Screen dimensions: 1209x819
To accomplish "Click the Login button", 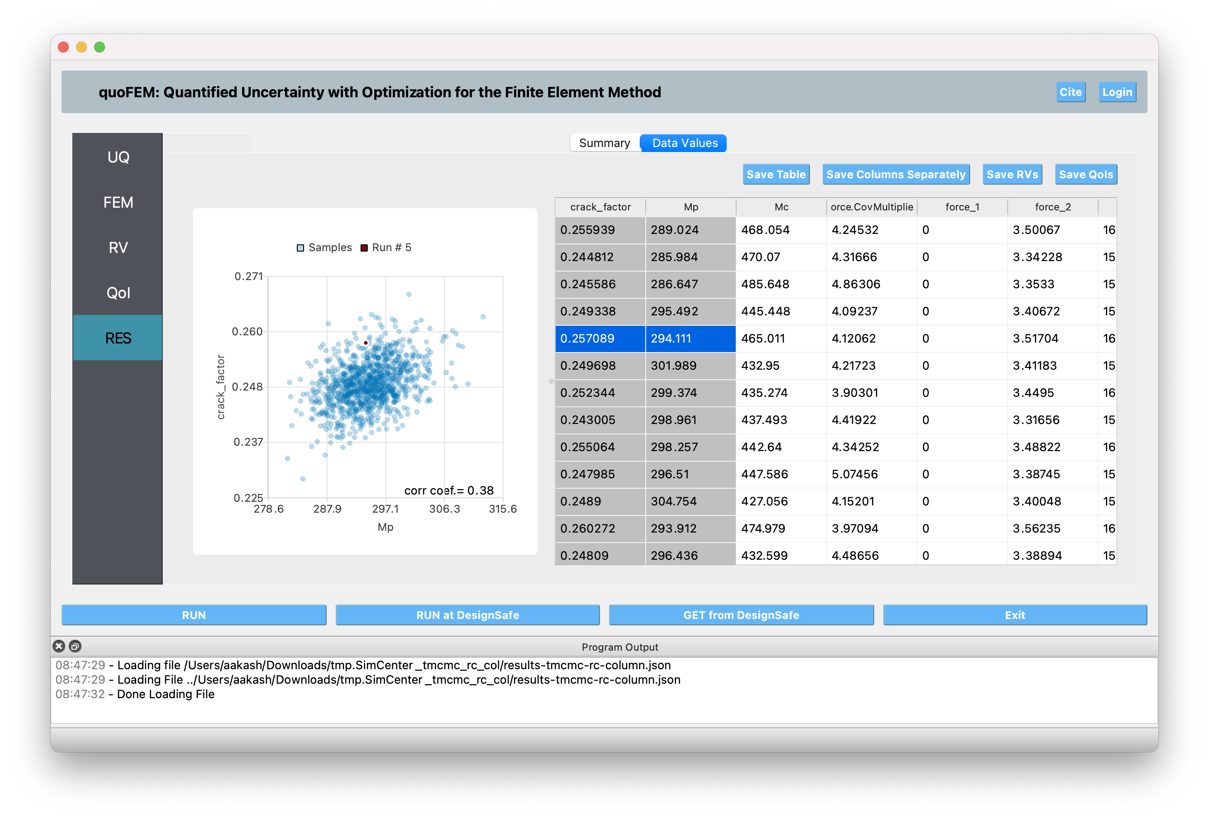I will click(1117, 92).
